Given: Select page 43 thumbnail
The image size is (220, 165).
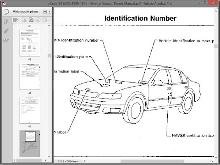Looking at the screenshot, I should [30, 77].
